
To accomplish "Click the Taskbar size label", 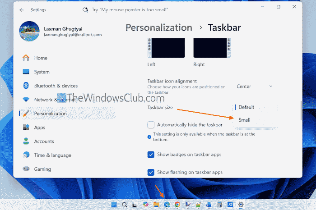I will tap(160, 107).
